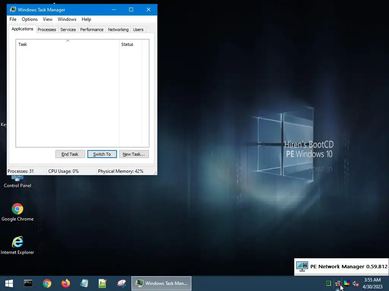Viewport: 389px width, 291px height.
Task: Open Google Chrome from the taskbar
Action: click(x=47, y=283)
